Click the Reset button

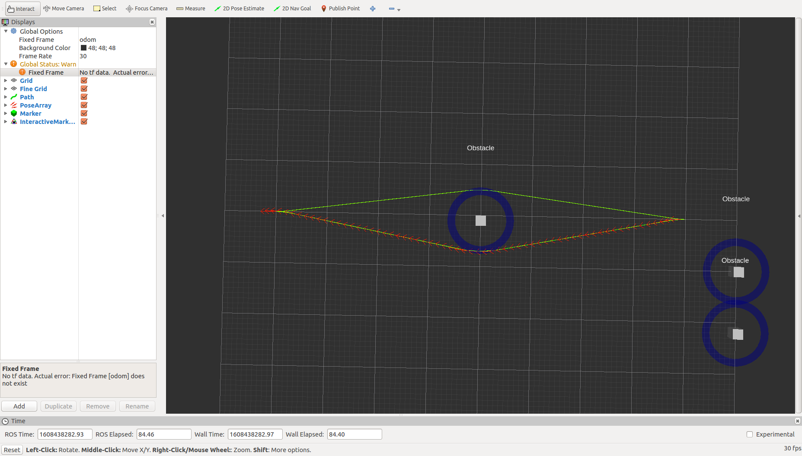12,450
